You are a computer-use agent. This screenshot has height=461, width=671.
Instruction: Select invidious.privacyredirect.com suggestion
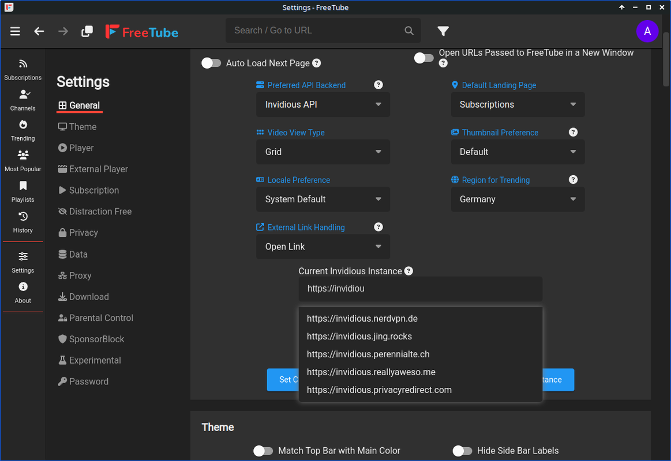pos(420,390)
